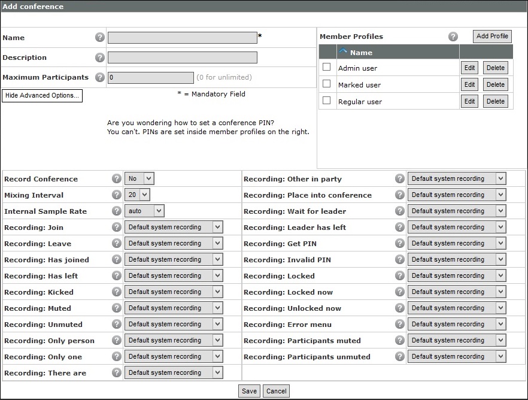Open Recording: Locked now dropdown

[457, 292]
